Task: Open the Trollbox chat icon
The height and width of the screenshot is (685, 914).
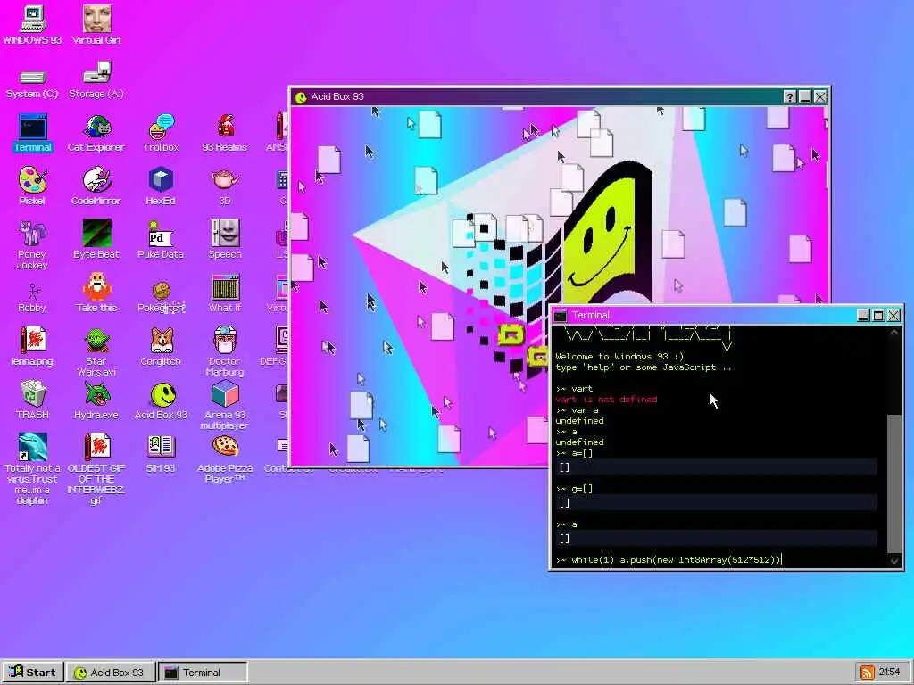Action: tap(161, 134)
